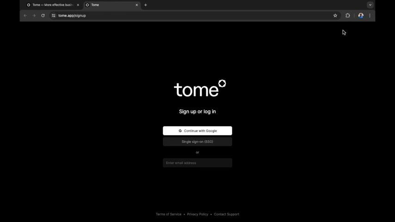Go back to the previous page
This screenshot has height=222, width=395.
click(25, 16)
